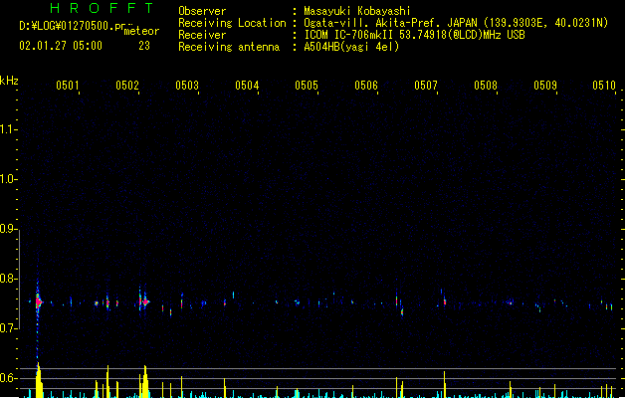
Task: Click the tallest yellow intensity peak before 0501
Action: click(39, 380)
